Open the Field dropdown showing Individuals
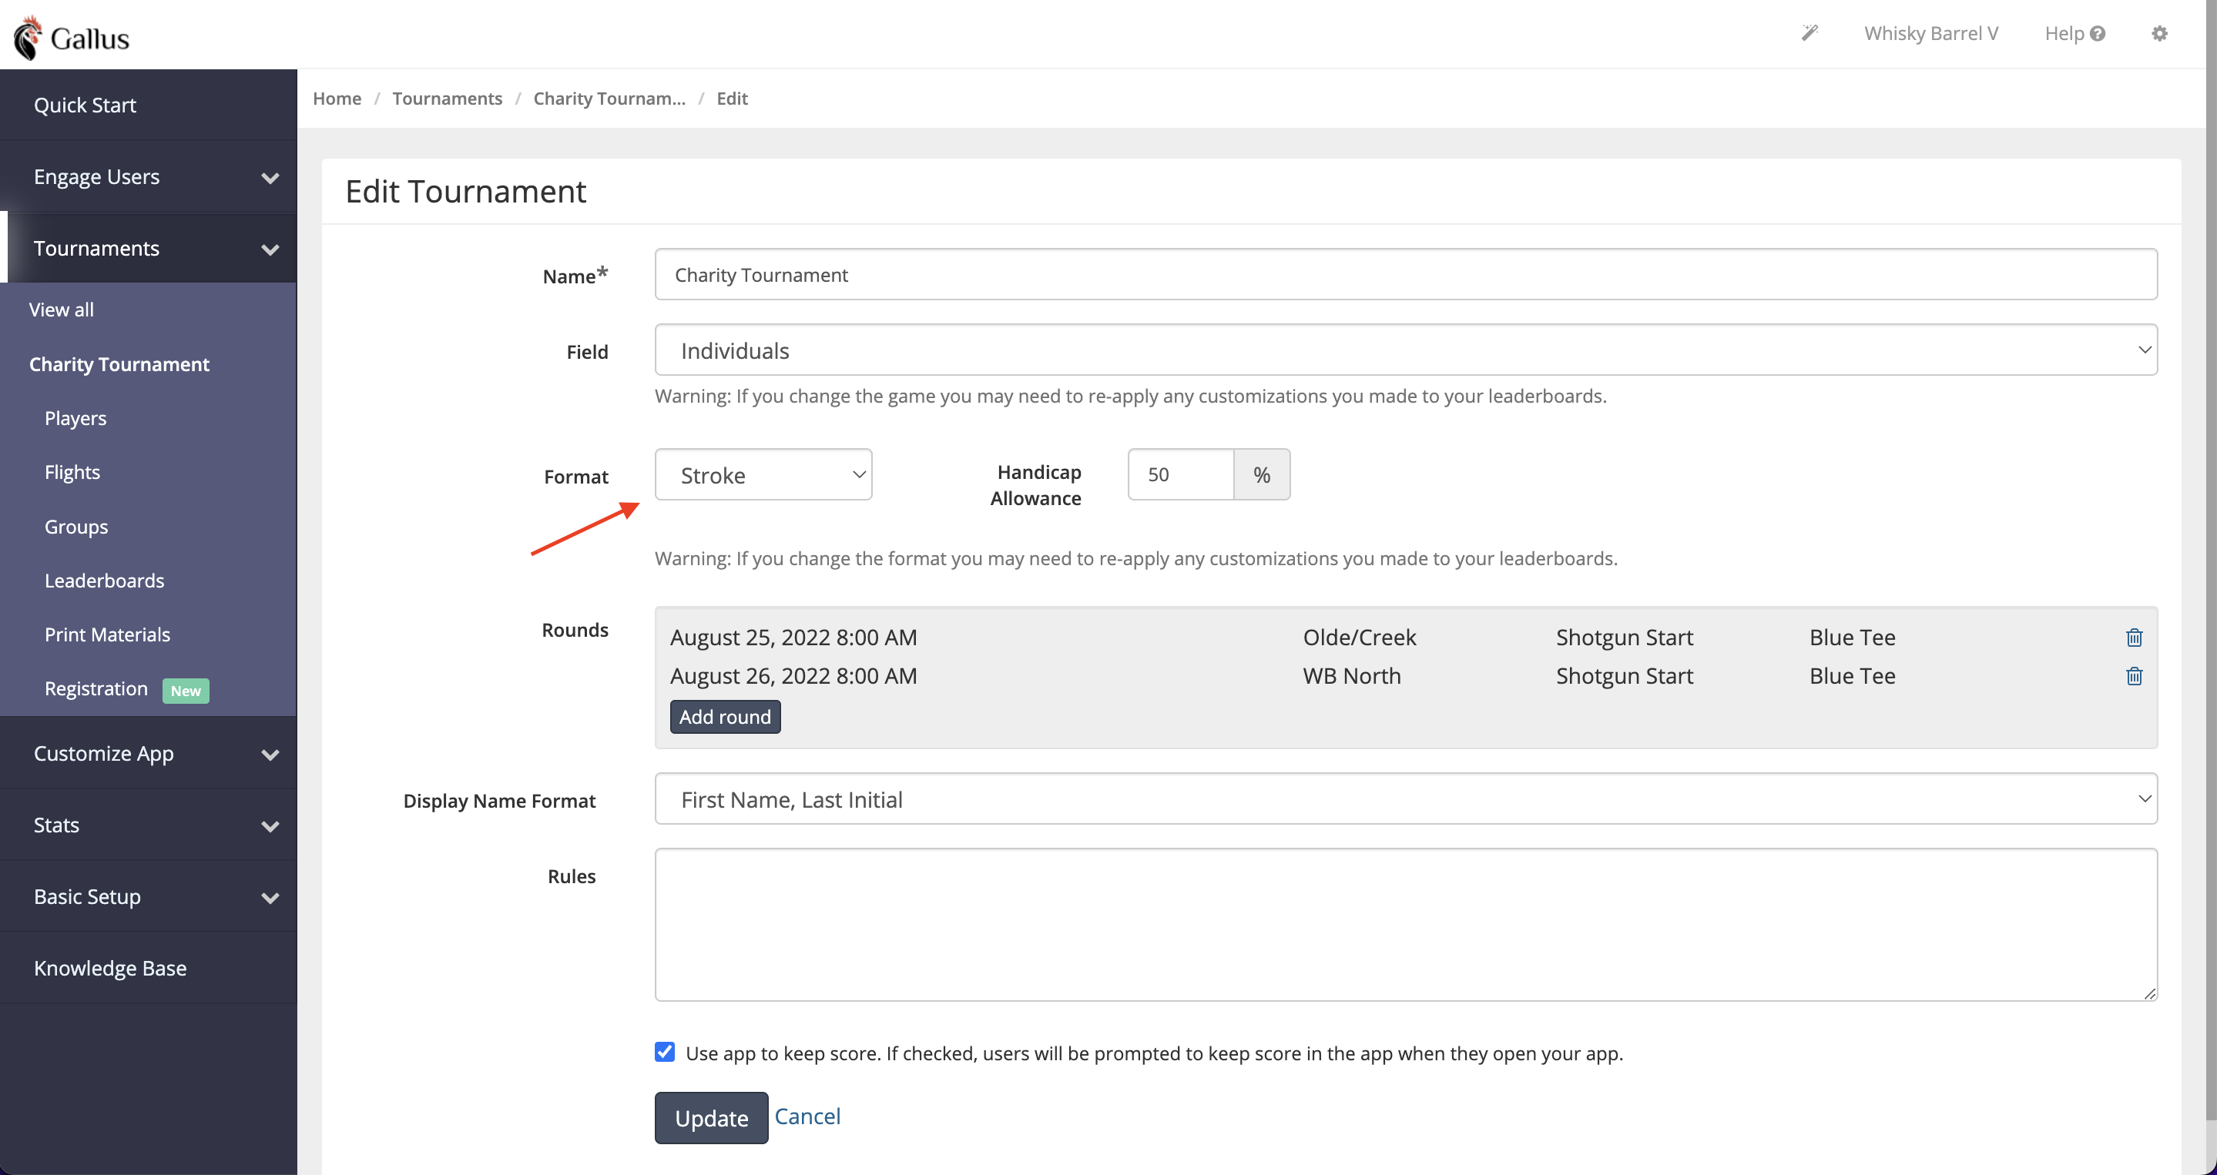 tap(1405, 350)
